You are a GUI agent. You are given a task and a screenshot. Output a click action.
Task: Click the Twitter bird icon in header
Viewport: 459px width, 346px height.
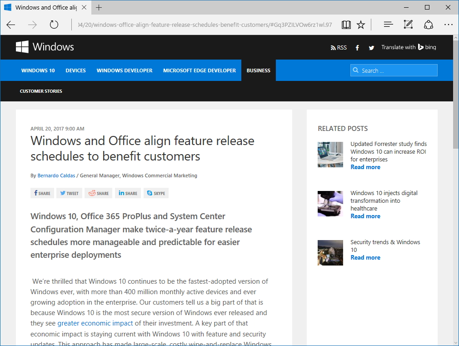pos(371,48)
